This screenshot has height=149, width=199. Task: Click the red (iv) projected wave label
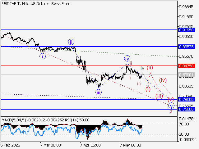163,80
